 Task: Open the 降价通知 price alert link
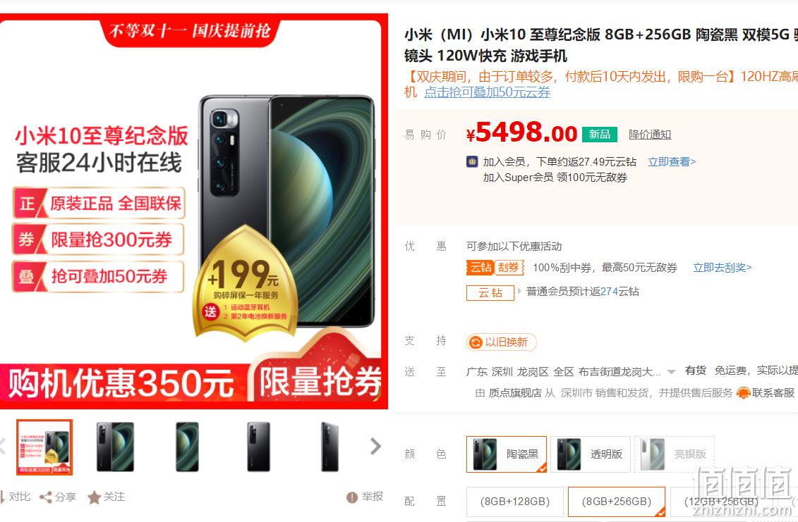[x=650, y=135]
